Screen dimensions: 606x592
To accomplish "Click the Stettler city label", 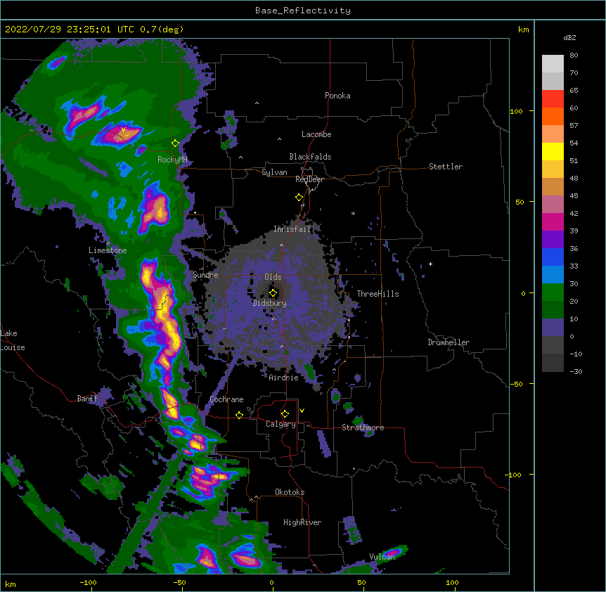I will point(446,167).
